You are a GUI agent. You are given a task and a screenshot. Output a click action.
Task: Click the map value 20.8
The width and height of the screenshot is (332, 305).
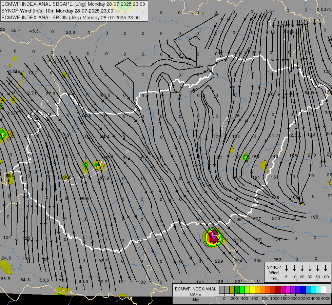(70, 33)
